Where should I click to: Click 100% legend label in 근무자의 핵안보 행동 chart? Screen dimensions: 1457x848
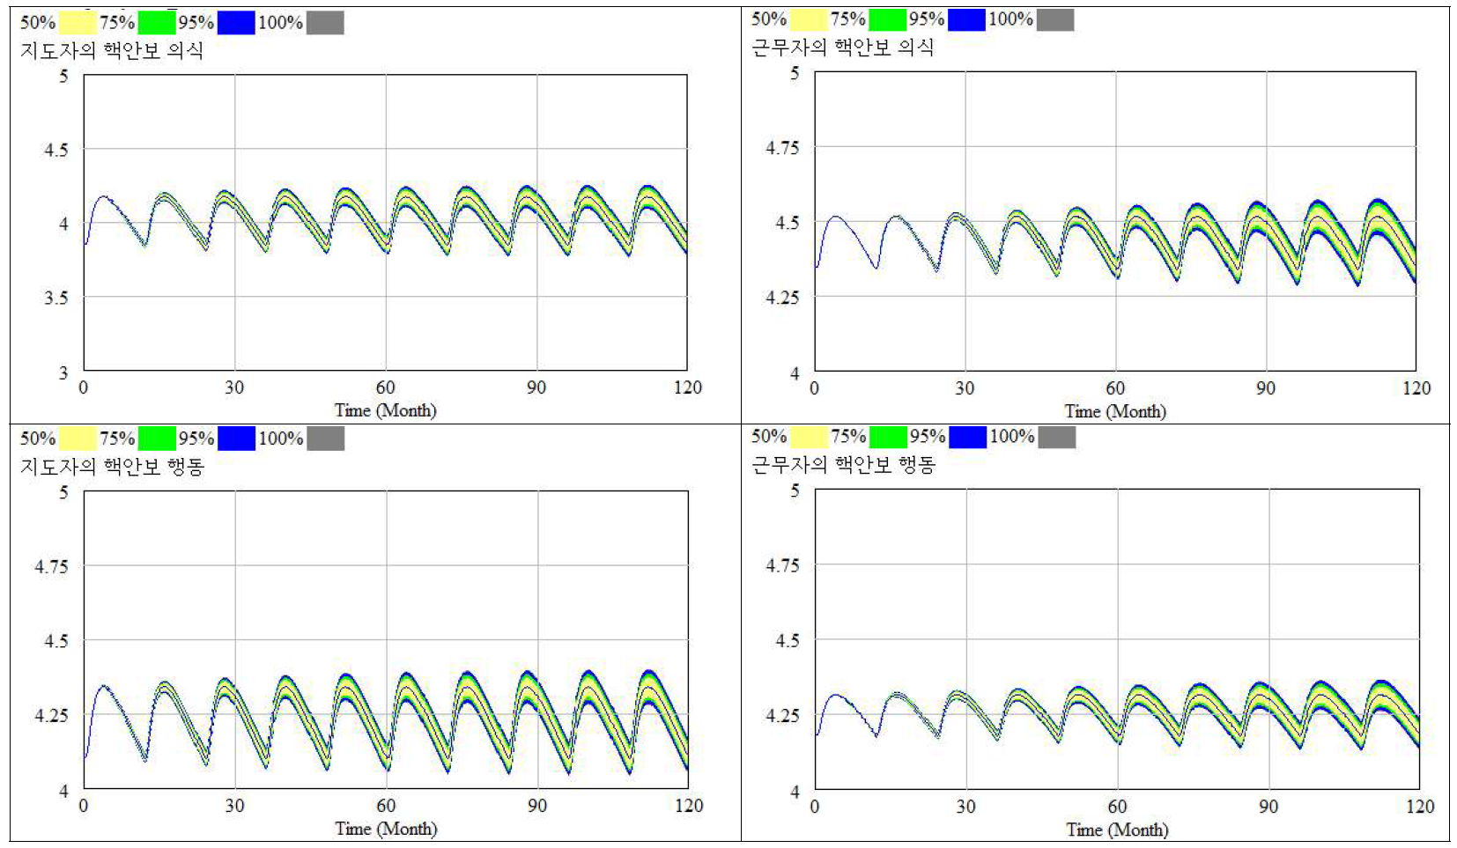[x=1011, y=437]
